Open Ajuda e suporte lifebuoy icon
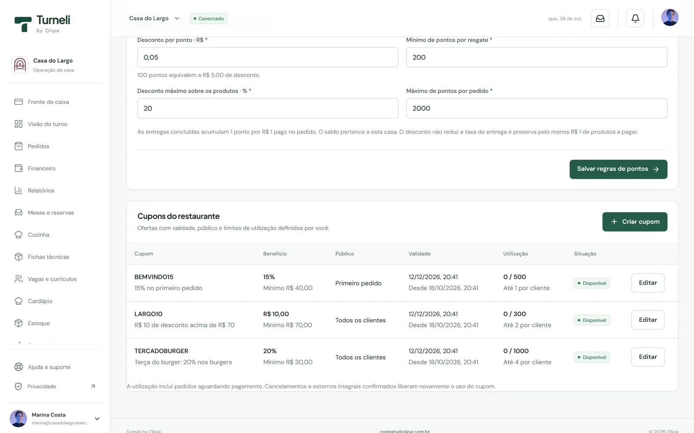The width and height of the screenshot is (694, 433). tap(19, 367)
